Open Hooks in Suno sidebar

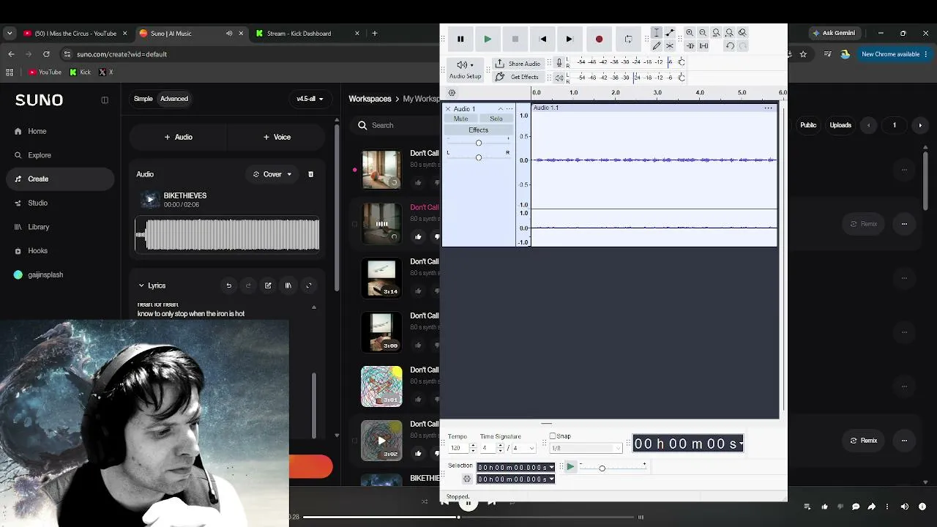(37, 250)
